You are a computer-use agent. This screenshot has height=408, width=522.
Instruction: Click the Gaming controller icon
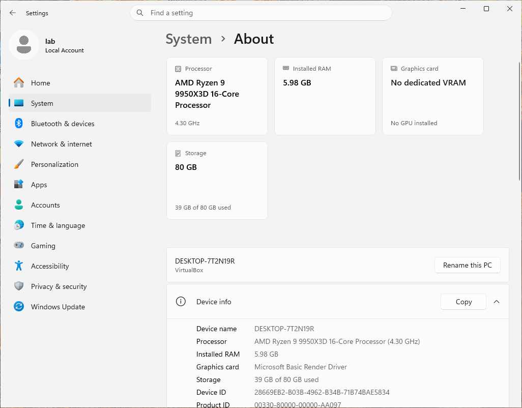19,245
